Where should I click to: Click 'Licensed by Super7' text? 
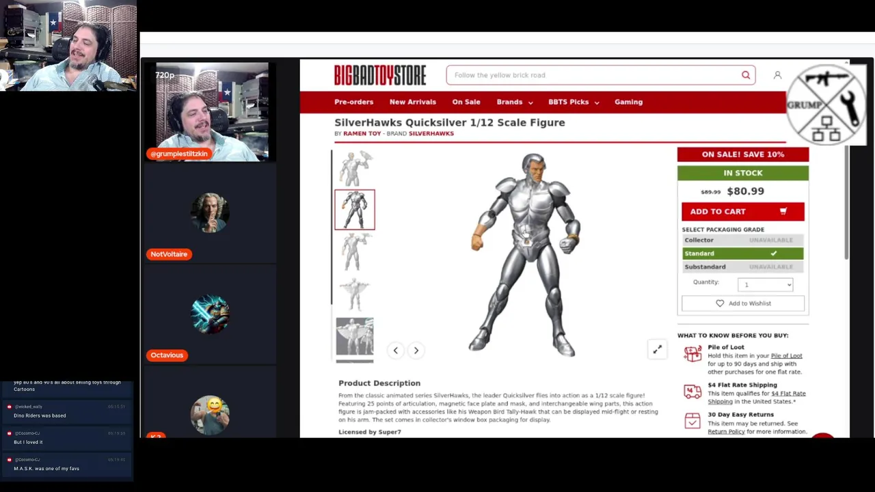click(370, 432)
